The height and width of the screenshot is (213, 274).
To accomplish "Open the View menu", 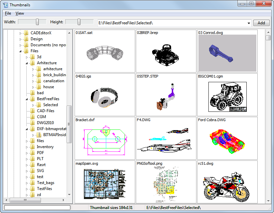I will pos(20,13).
